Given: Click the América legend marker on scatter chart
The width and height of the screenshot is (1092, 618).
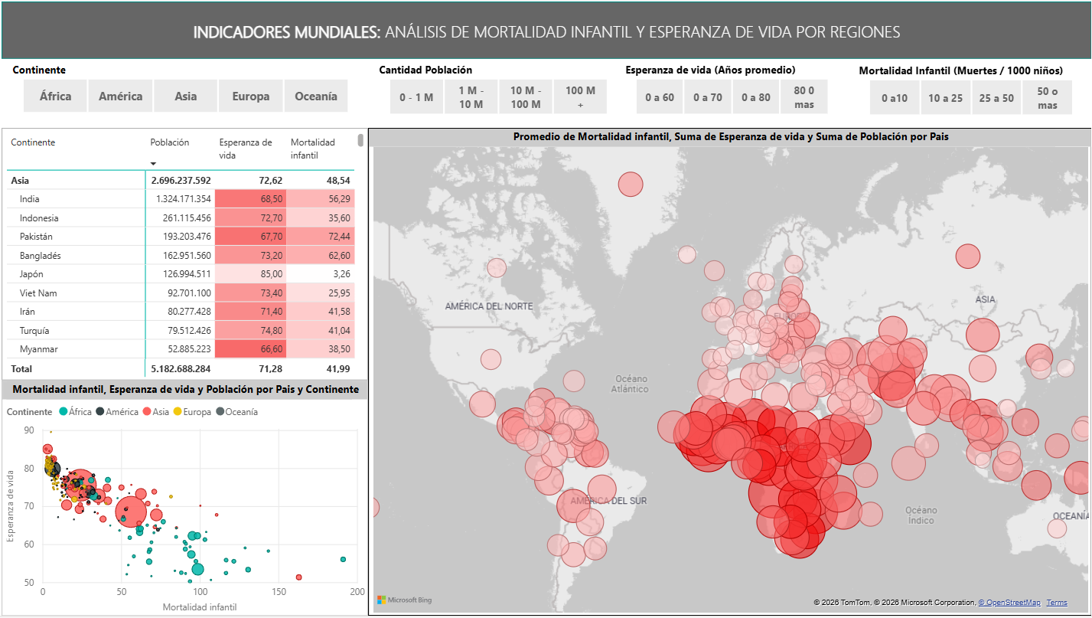Looking at the screenshot, I should [99, 412].
